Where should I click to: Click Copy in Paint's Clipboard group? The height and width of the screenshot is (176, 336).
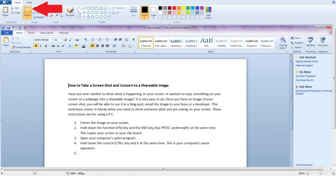click(15, 13)
